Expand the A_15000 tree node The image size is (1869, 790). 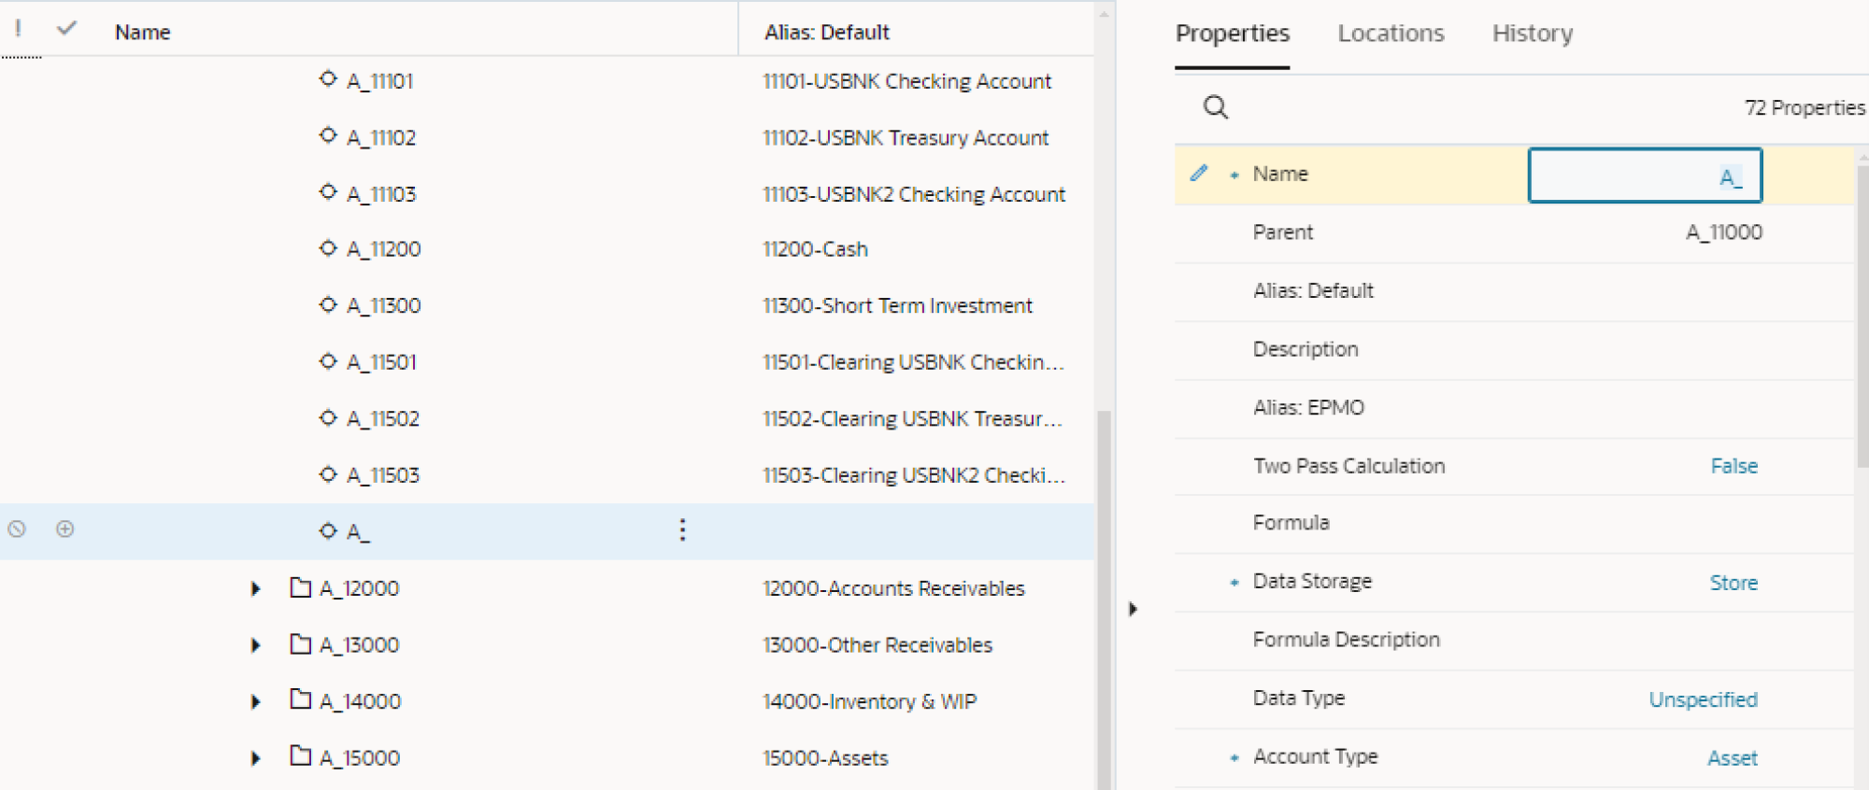[x=255, y=758]
